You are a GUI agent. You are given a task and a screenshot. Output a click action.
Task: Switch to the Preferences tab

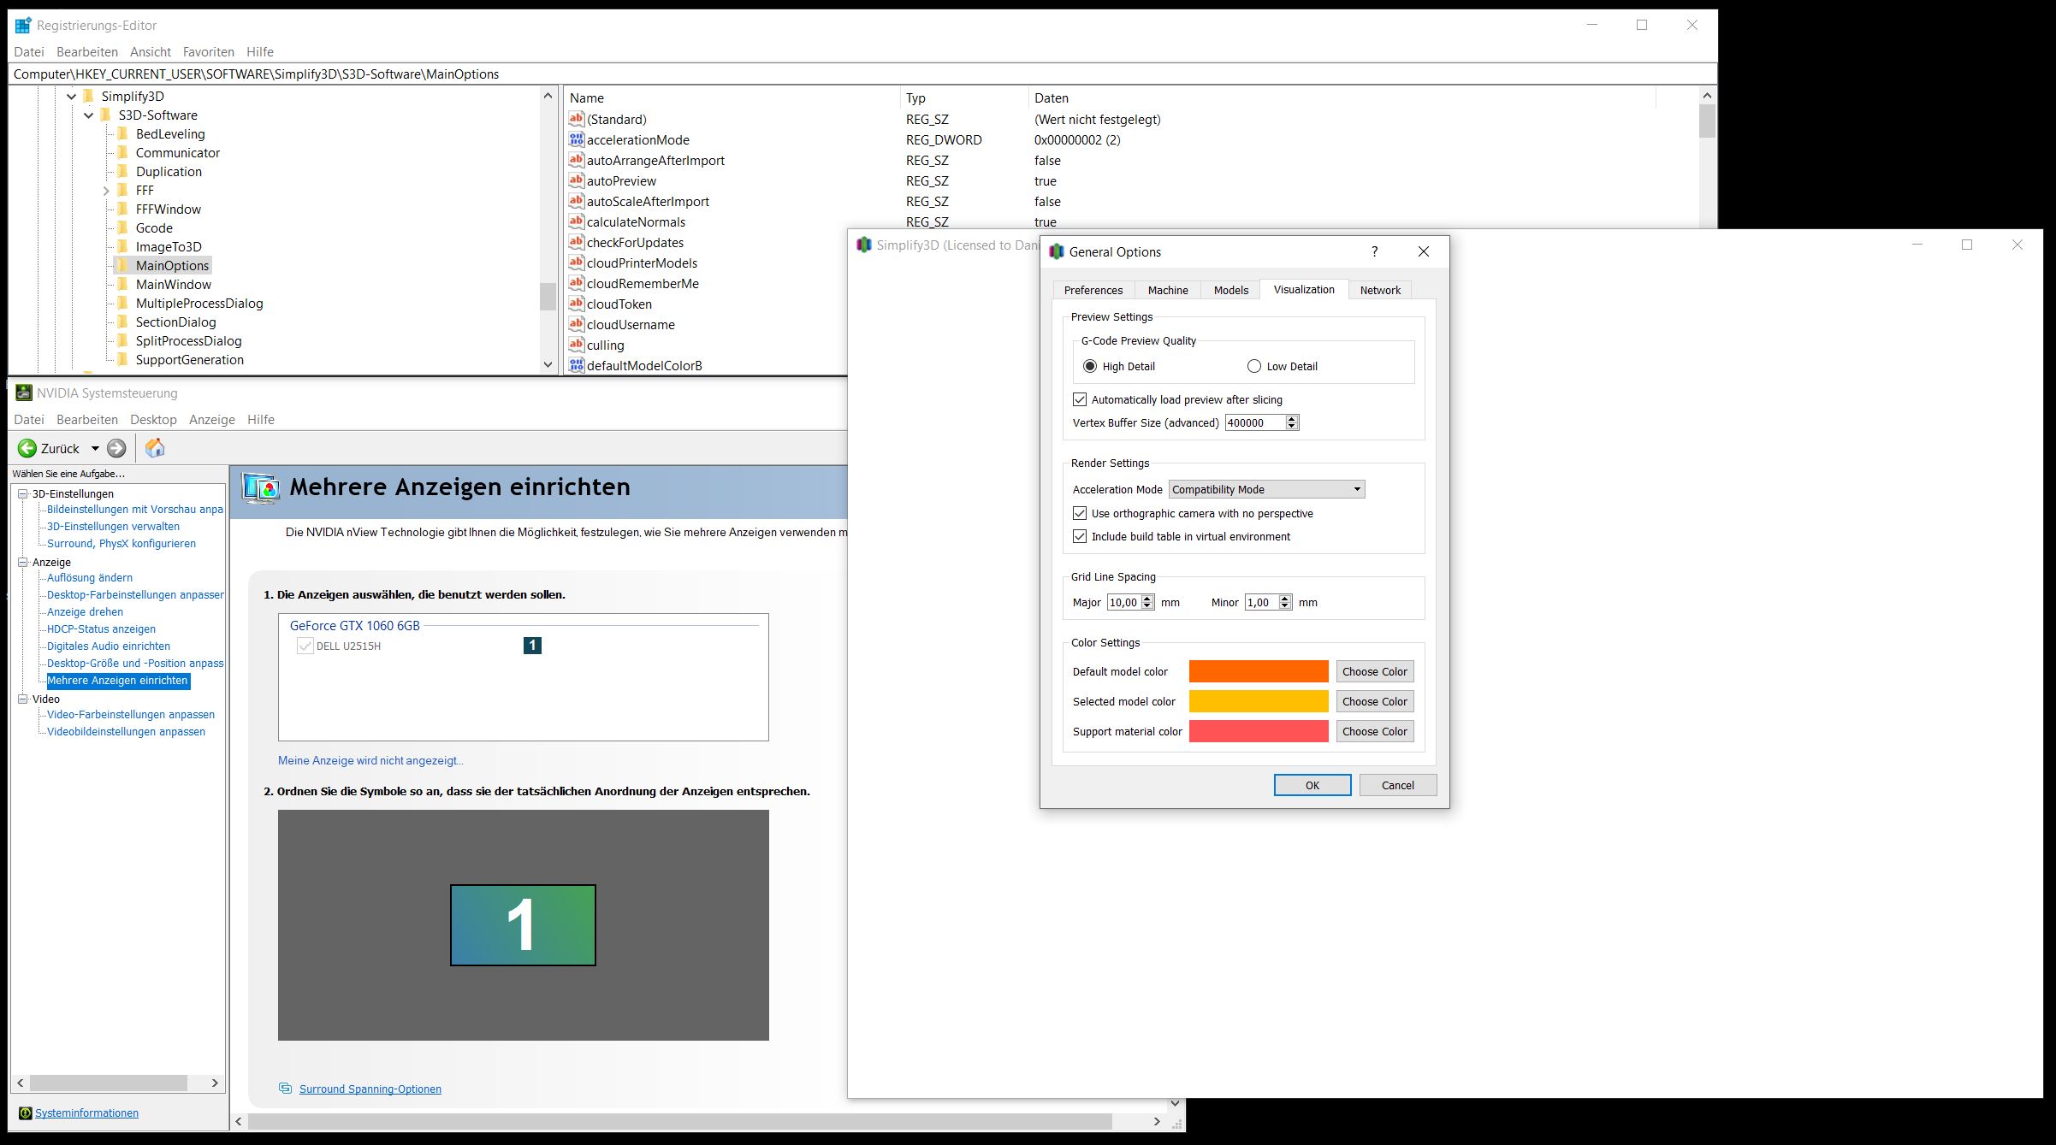1093,290
